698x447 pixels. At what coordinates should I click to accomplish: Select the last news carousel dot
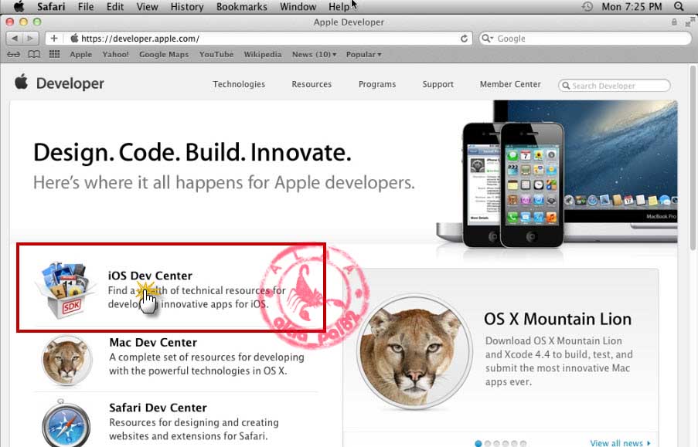(x=523, y=443)
